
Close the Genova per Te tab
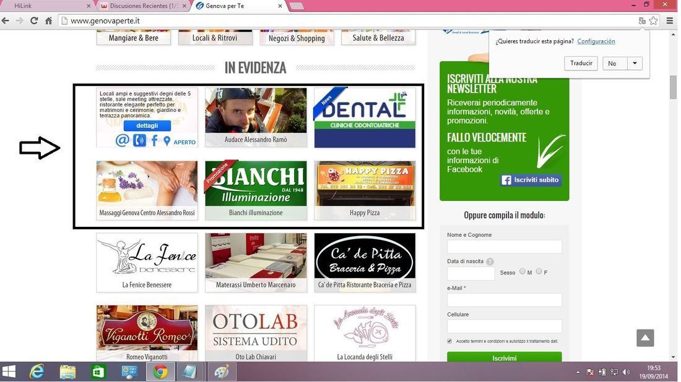pos(280,6)
